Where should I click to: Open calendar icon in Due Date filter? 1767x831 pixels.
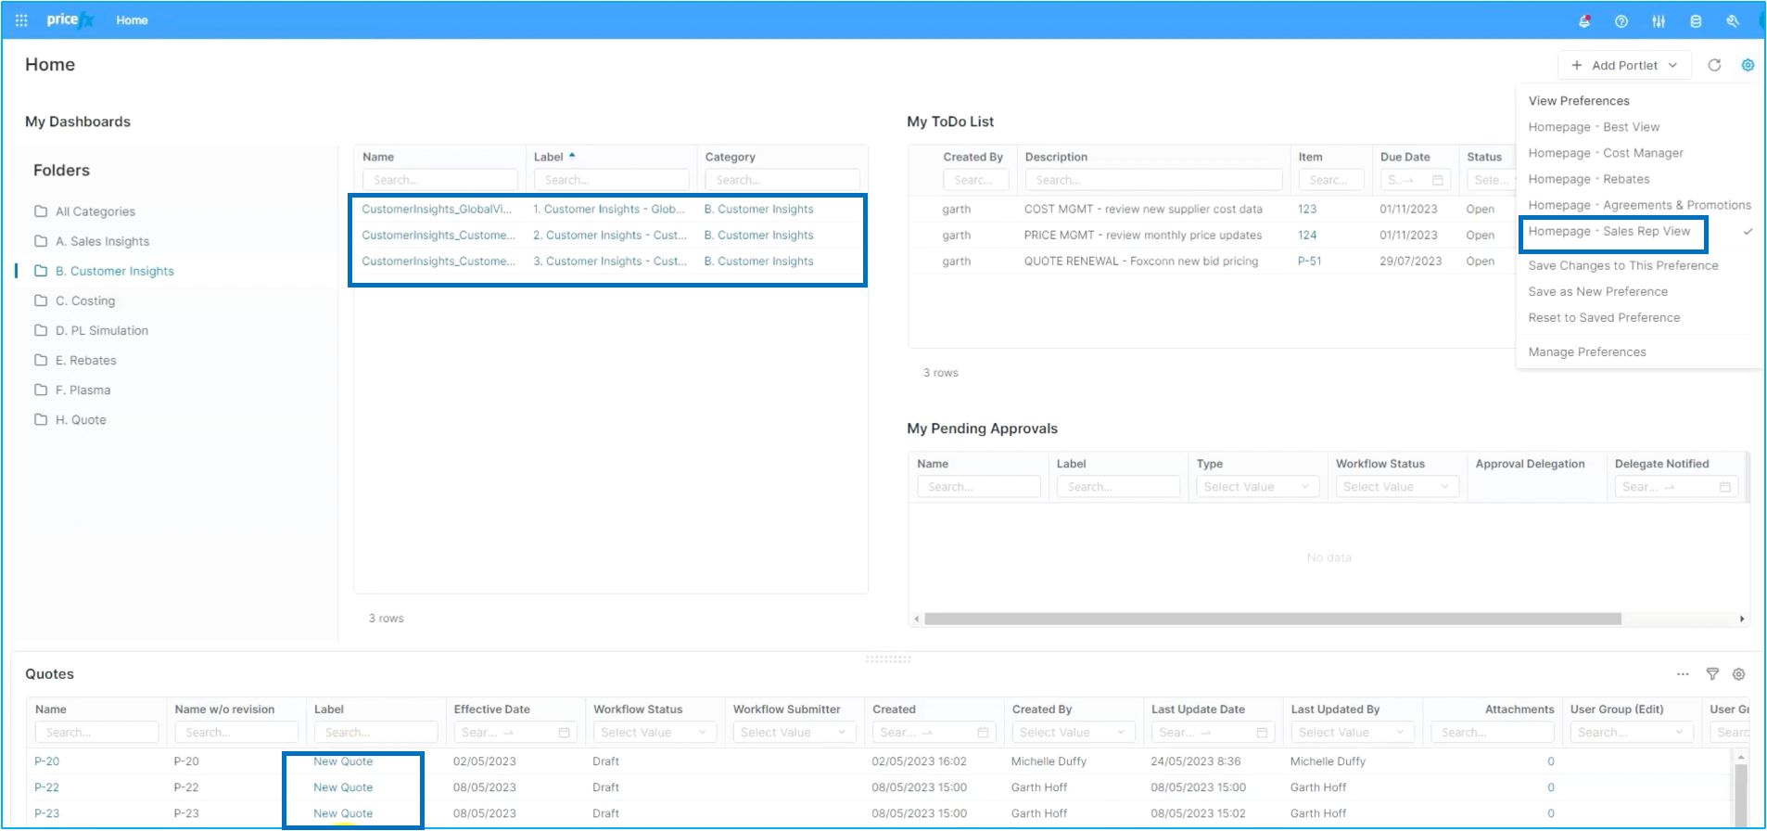coord(1438,180)
